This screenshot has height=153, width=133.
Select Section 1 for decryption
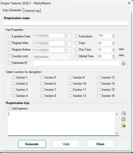(13, 78)
